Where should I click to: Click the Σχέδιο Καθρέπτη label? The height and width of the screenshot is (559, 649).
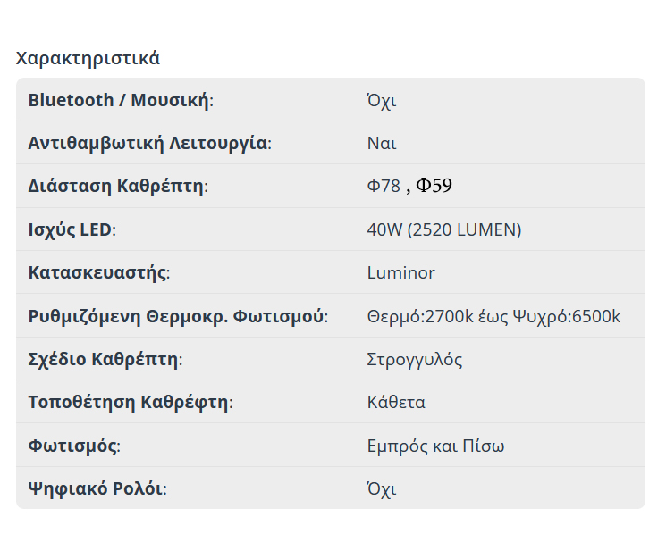105,360
